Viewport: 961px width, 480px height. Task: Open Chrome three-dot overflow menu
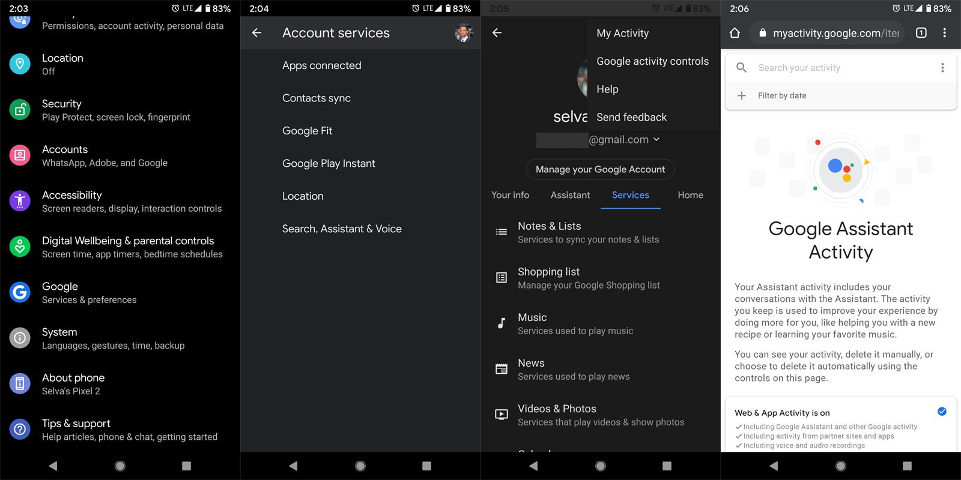click(944, 33)
